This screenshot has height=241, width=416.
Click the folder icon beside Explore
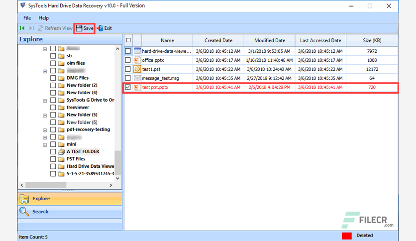coord(24,199)
